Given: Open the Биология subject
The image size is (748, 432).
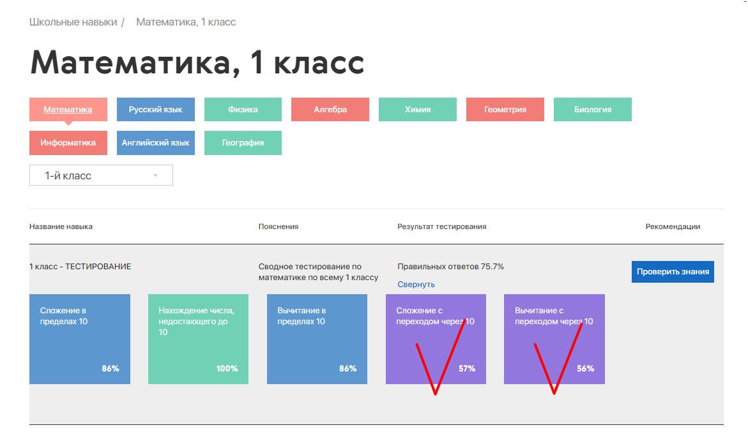Looking at the screenshot, I should (592, 109).
